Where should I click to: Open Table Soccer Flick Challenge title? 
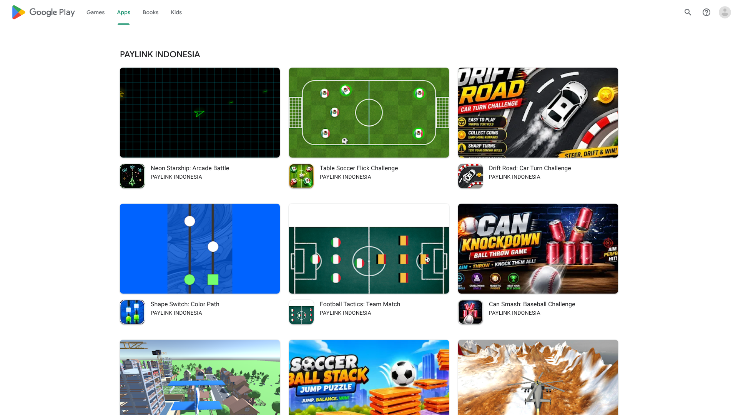[359, 168]
